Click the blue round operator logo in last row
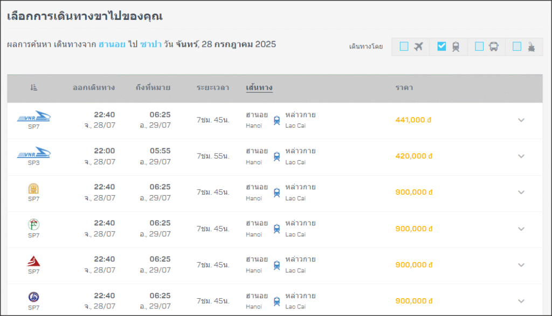The height and width of the screenshot is (316, 552). (34, 297)
